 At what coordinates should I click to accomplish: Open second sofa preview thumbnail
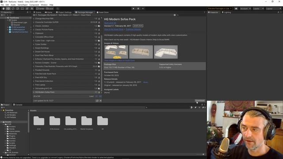tap(141, 52)
